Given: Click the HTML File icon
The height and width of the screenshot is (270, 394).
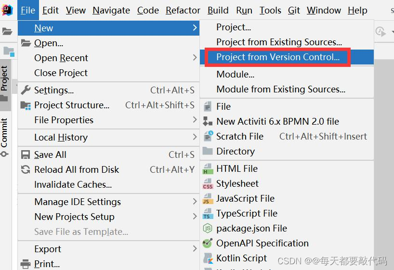Looking at the screenshot, I should coord(208,169).
